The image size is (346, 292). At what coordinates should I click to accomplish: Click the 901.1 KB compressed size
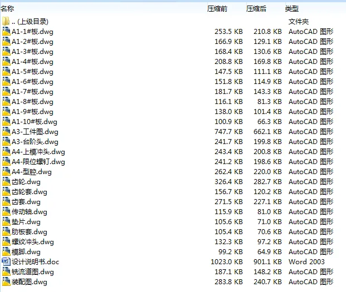point(267,262)
